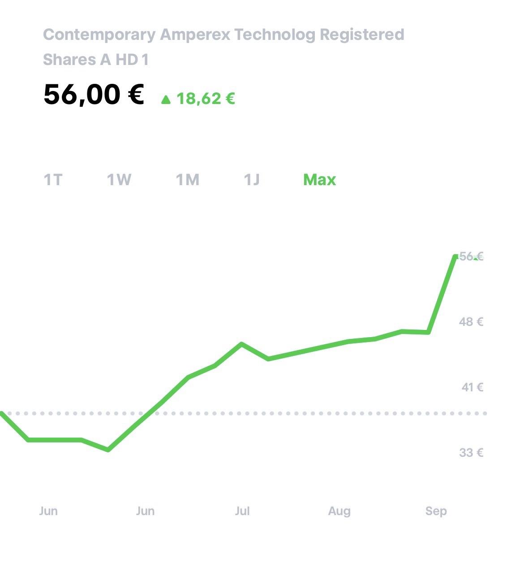Screen dimensions: 528x572
Task: Click the 33 € y-axis label
Action: (471, 452)
